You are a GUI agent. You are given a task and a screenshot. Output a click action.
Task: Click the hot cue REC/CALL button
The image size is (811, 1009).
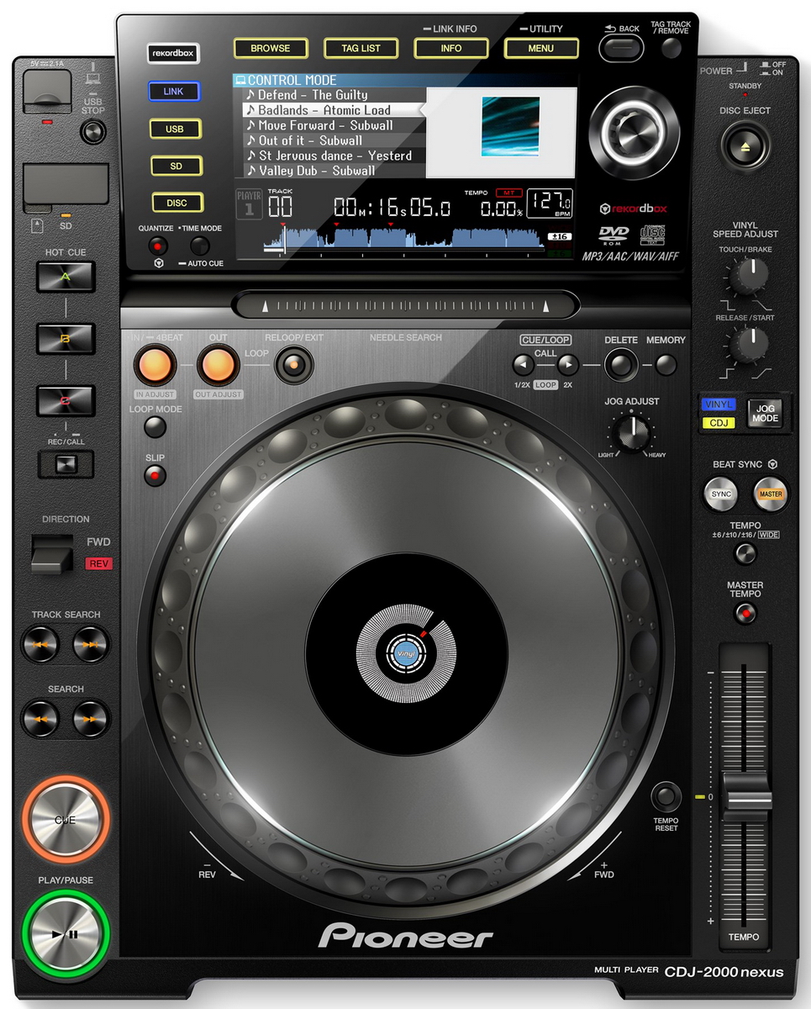[x=66, y=463]
